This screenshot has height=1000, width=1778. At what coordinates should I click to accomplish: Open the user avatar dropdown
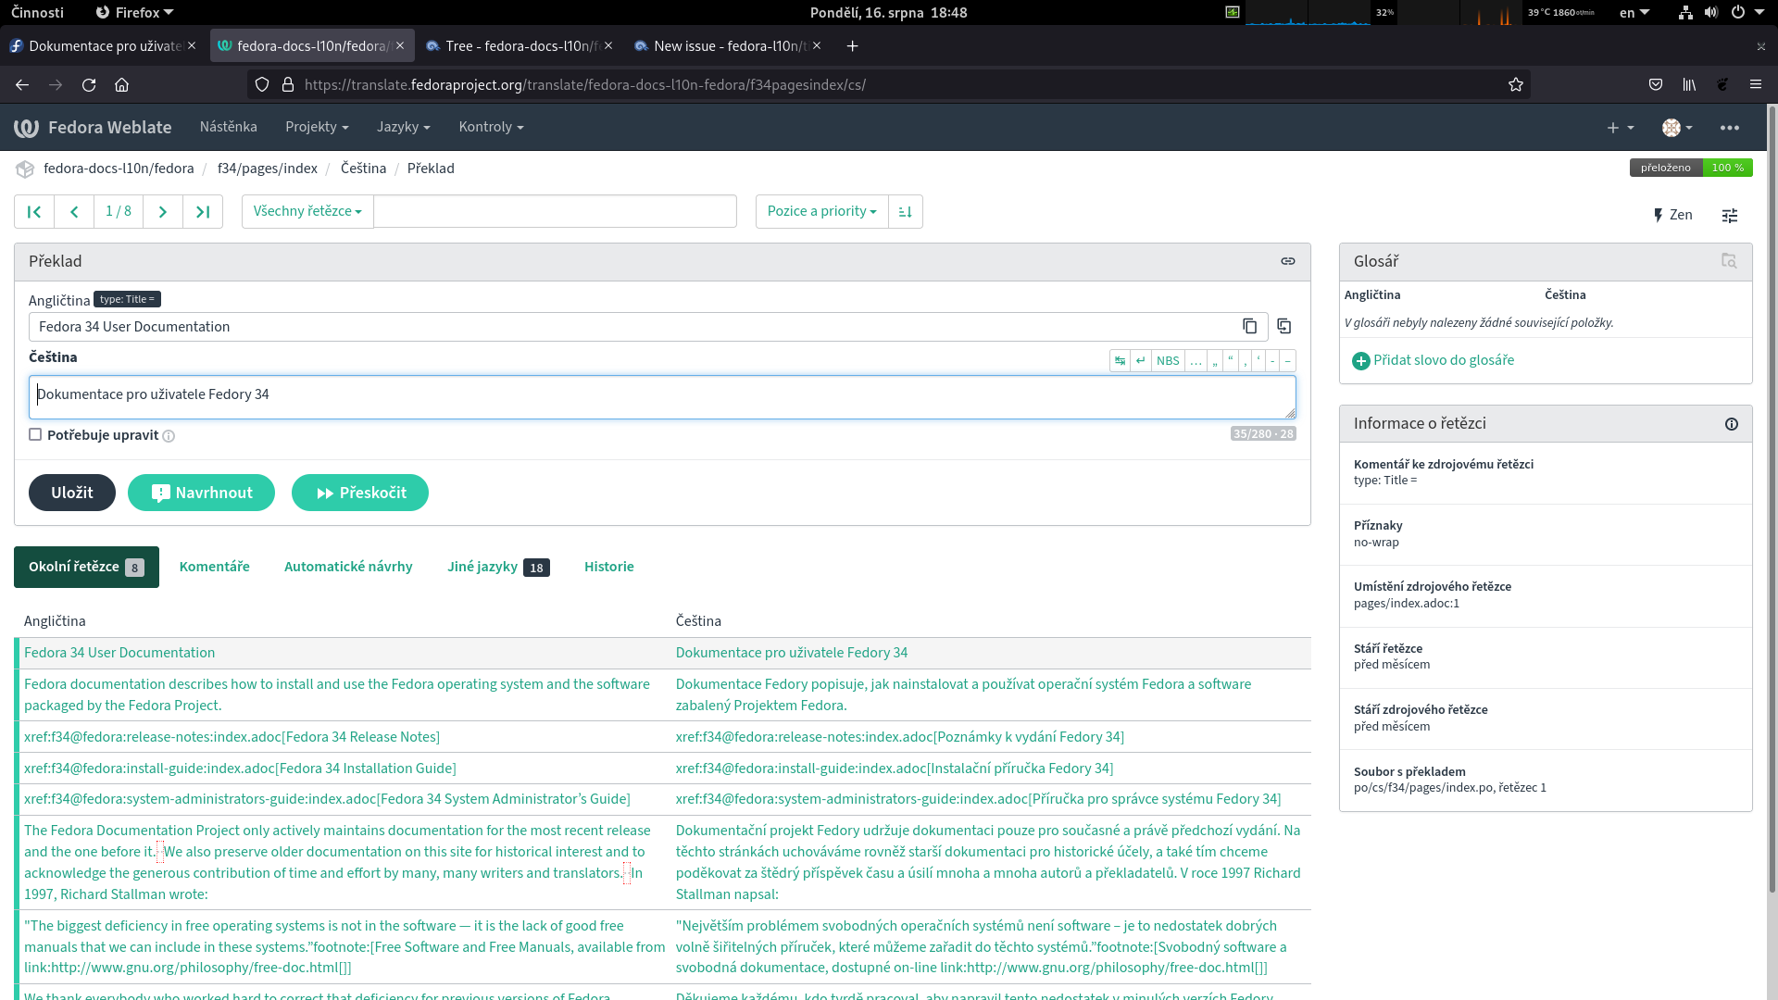click(x=1677, y=128)
